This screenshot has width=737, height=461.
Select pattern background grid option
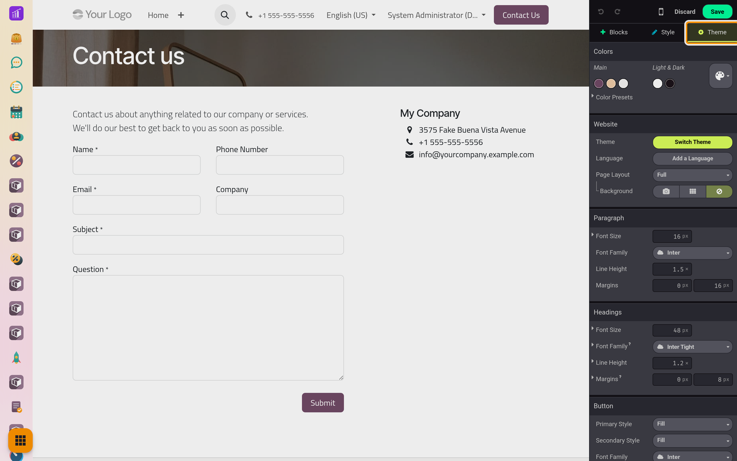(x=692, y=191)
